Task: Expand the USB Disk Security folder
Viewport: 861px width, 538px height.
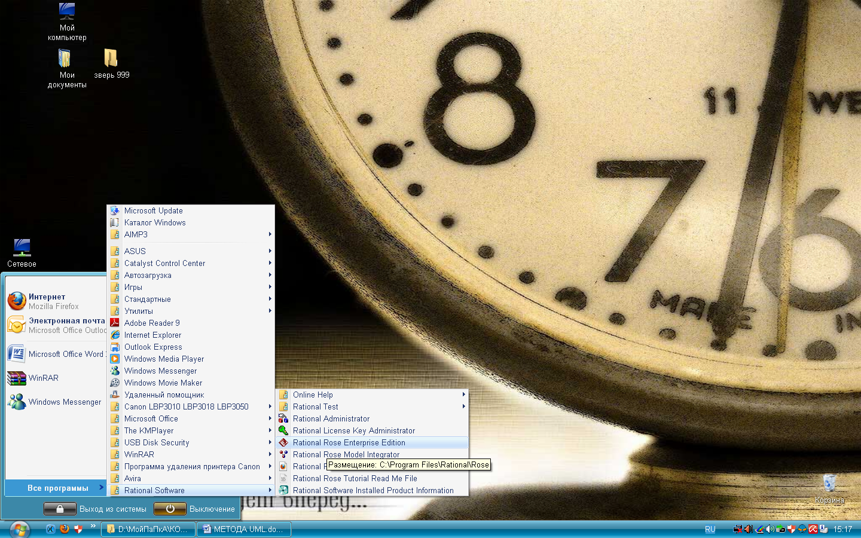Action: (x=191, y=442)
